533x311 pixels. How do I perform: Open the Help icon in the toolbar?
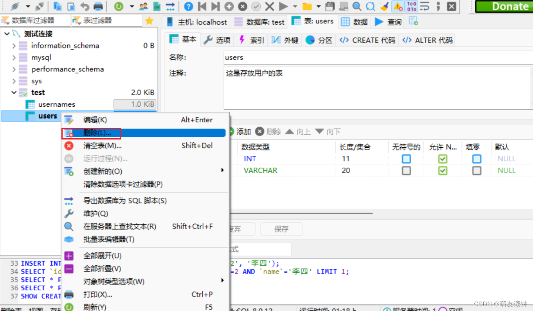click(188, 6)
